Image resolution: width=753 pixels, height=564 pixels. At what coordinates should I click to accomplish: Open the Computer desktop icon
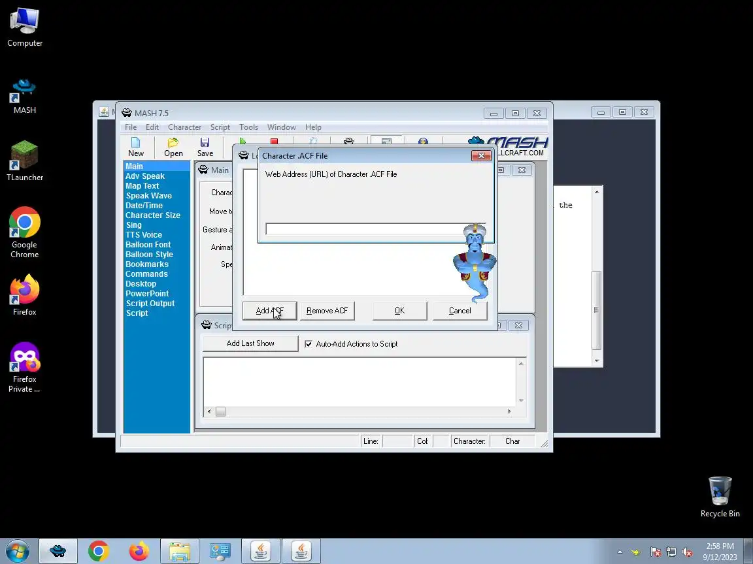24,27
